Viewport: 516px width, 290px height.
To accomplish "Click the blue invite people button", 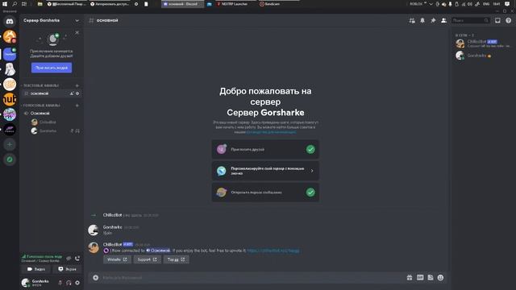I will click(52, 68).
